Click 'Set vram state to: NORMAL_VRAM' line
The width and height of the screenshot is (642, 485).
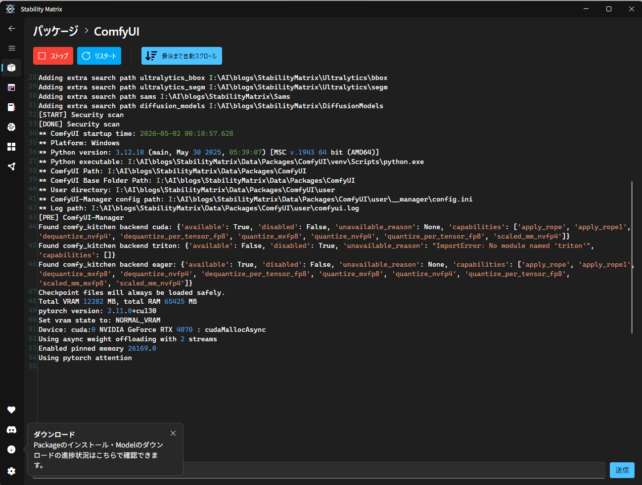pyautogui.click(x=99, y=320)
